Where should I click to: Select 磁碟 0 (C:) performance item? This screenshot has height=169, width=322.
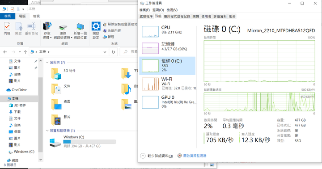(167, 66)
